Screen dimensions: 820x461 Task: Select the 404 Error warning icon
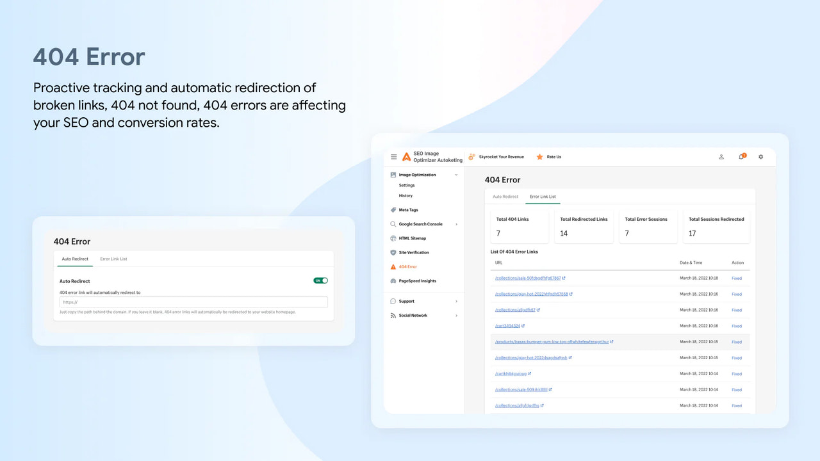pos(393,266)
